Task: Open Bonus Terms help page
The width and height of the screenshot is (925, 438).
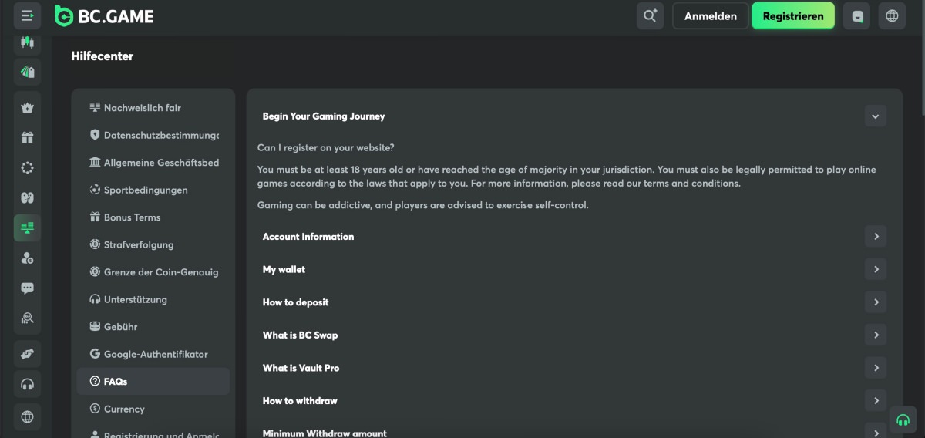Action: click(x=132, y=217)
